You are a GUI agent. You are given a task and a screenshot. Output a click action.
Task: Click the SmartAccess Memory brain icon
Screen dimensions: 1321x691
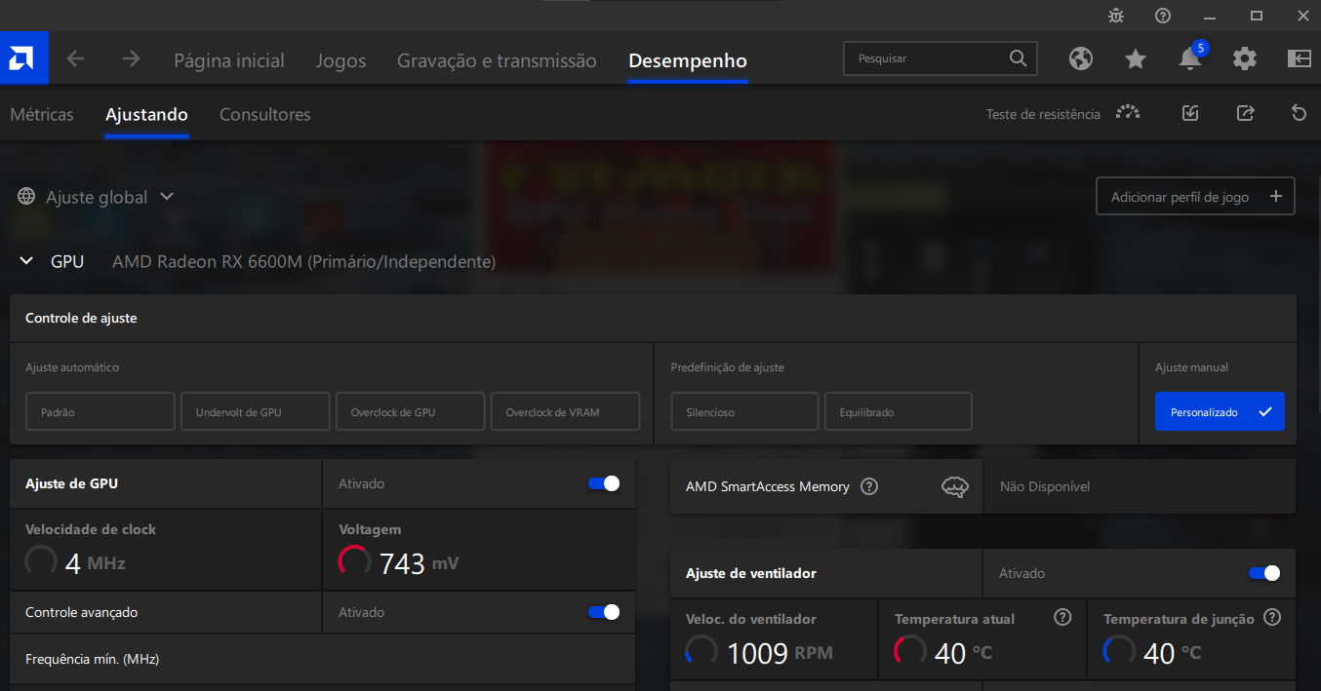tap(954, 486)
